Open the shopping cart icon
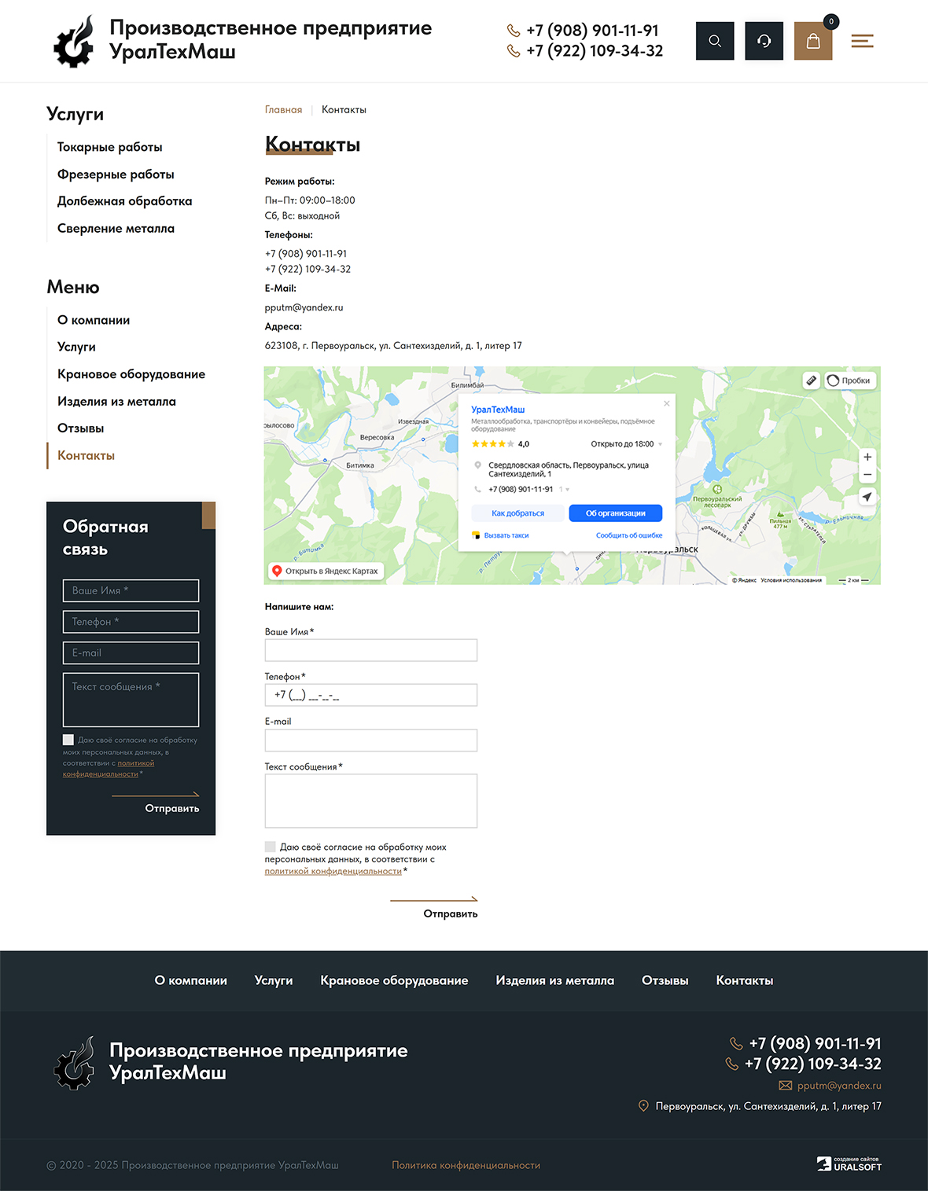Image resolution: width=928 pixels, height=1191 pixels. [813, 41]
